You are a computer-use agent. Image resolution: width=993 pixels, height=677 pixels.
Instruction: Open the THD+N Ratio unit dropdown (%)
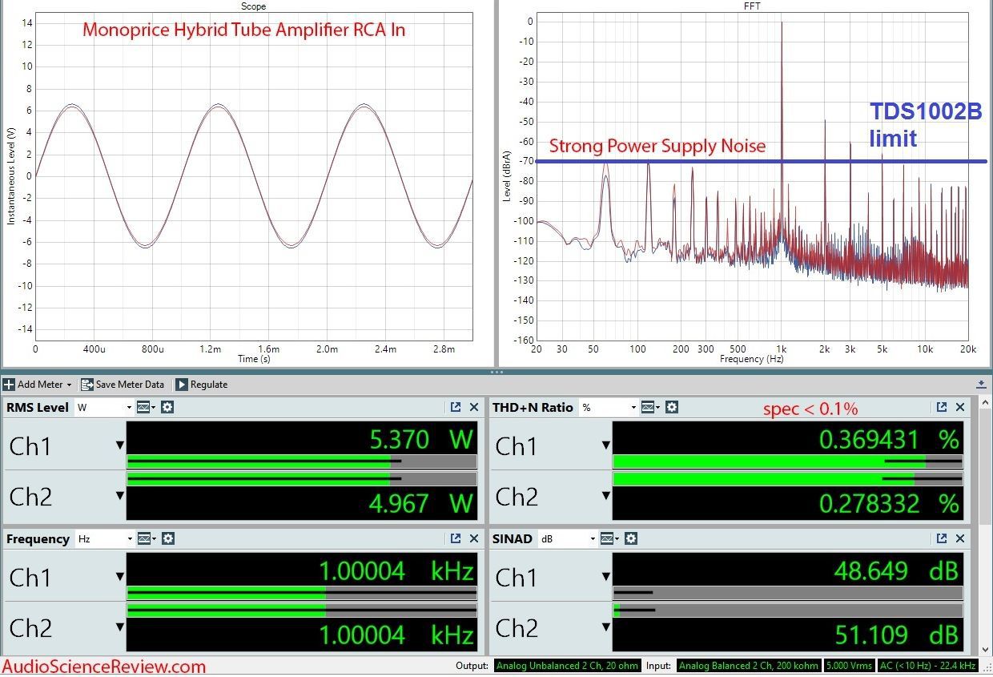(609, 407)
